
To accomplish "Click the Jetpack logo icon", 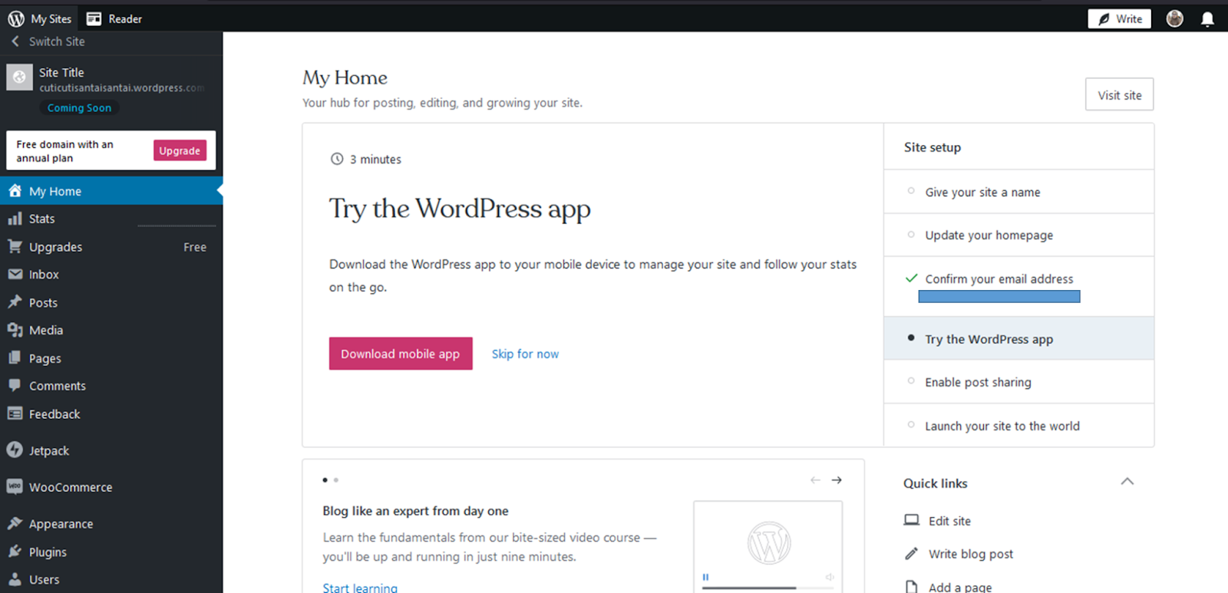I will pyautogui.click(x=15, y=450).
